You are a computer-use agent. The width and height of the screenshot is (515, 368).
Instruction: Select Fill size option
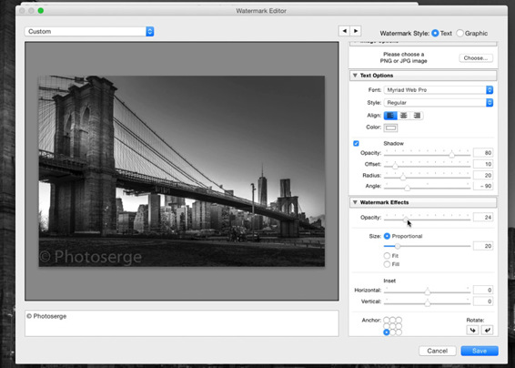[x=387, y=264]
